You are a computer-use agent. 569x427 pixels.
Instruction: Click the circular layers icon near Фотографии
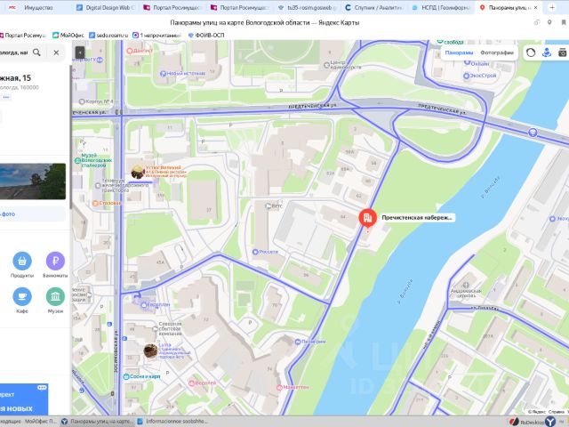(x=531, y=52)
